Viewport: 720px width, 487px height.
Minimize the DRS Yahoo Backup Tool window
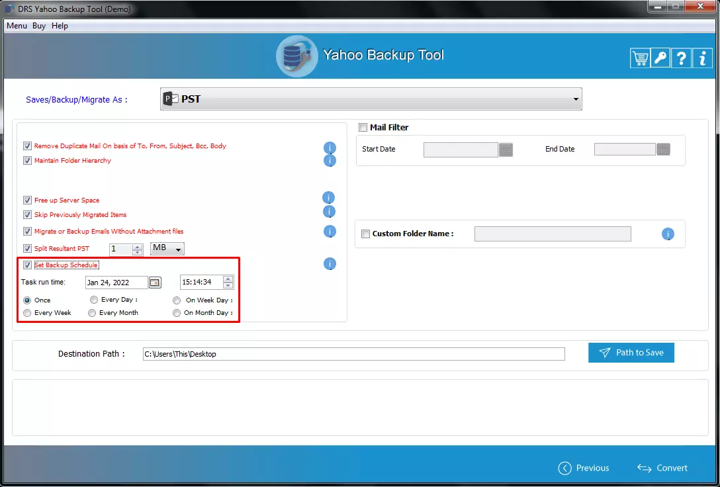(x=658, y=7)
